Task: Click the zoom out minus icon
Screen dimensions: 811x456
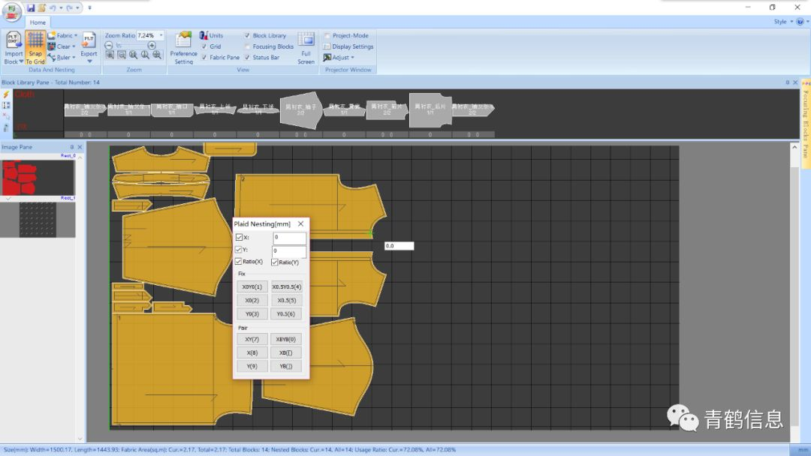Action: [109, 46]
